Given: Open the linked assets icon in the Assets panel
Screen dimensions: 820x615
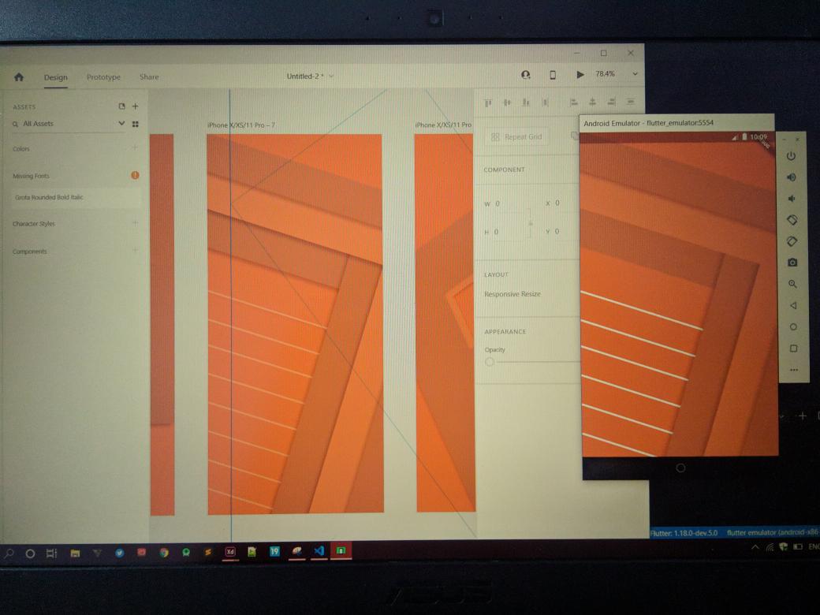Looking at the screenshot, I should point(122,106).
